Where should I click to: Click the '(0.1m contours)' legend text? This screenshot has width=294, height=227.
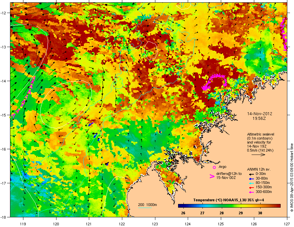(x=260, y=139)
